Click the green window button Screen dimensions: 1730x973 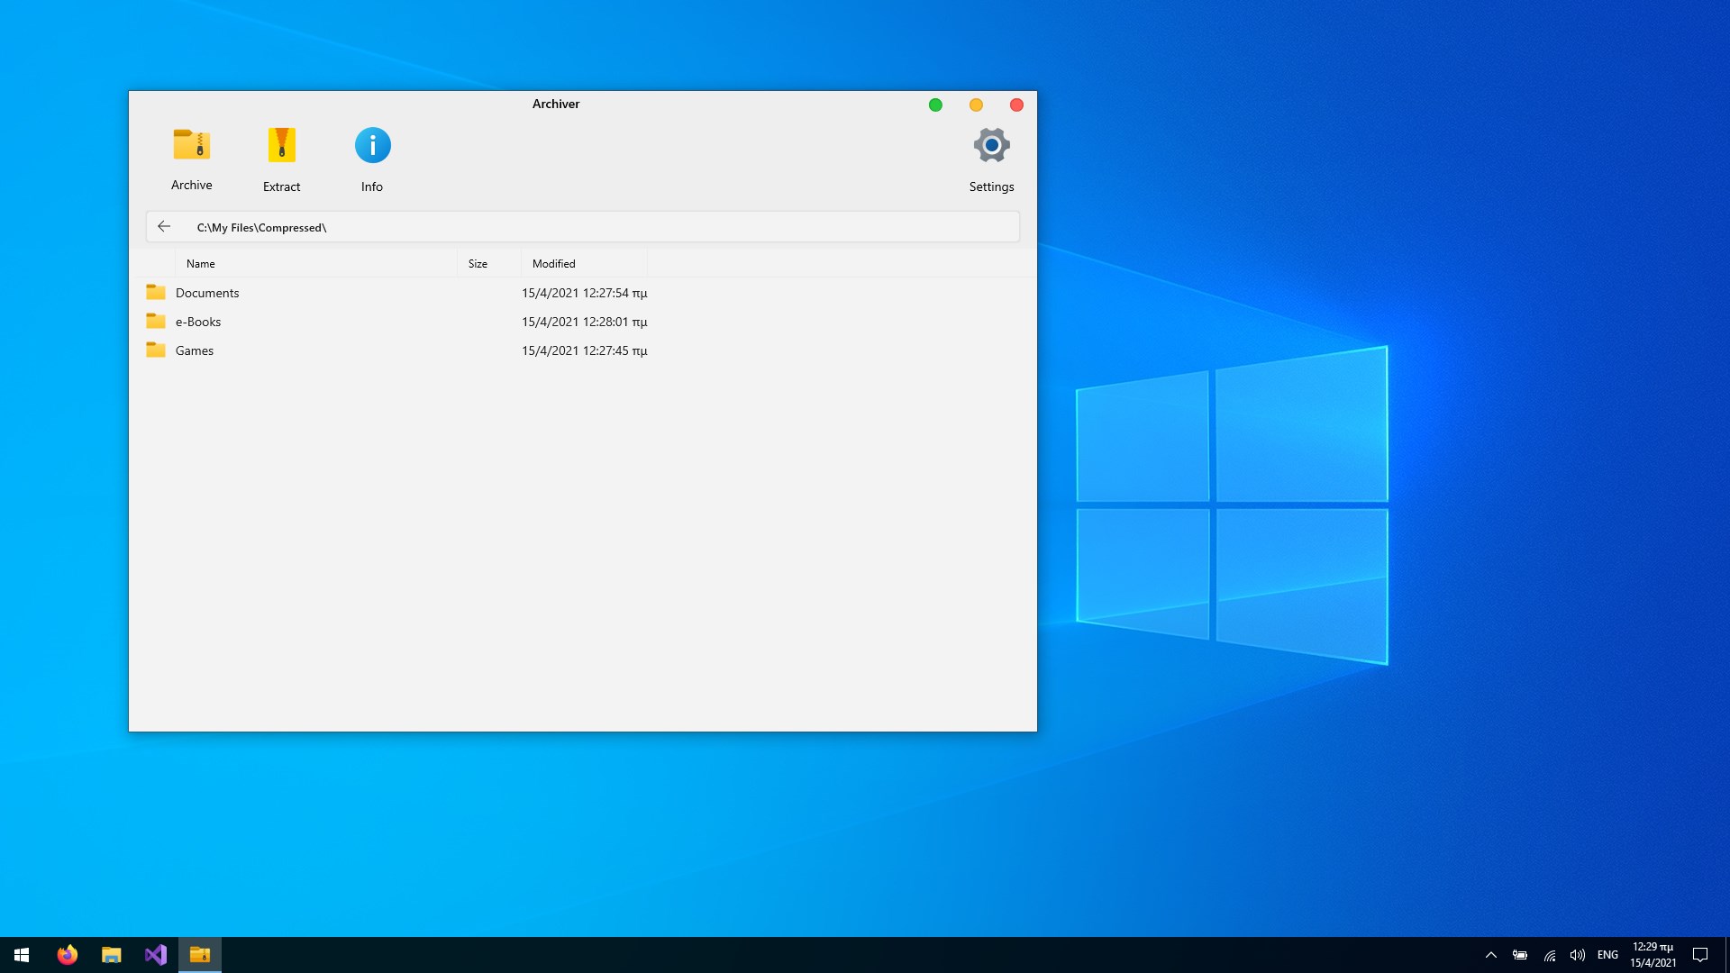point(935,105)
